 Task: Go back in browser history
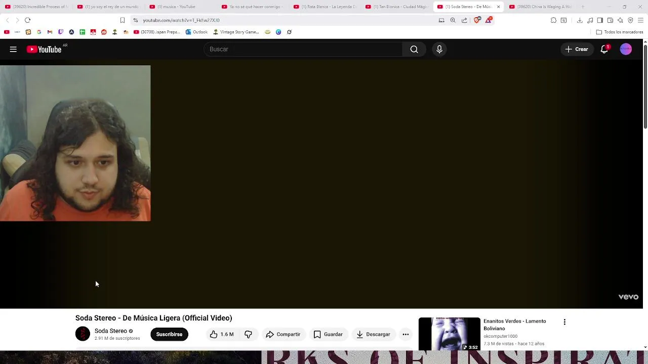pyautogui.click(x=7, y=20)
